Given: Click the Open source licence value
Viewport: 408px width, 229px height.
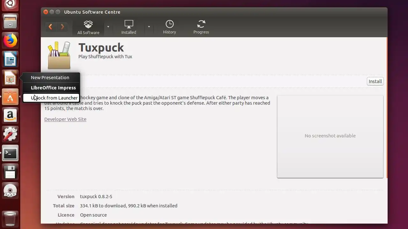Looking at the screenshot, I should 93,215.
